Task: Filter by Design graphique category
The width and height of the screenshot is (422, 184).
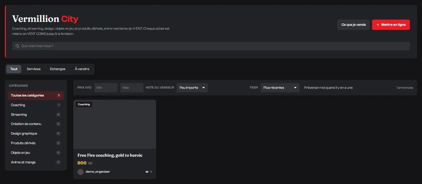Action: (x=36, y=134)
